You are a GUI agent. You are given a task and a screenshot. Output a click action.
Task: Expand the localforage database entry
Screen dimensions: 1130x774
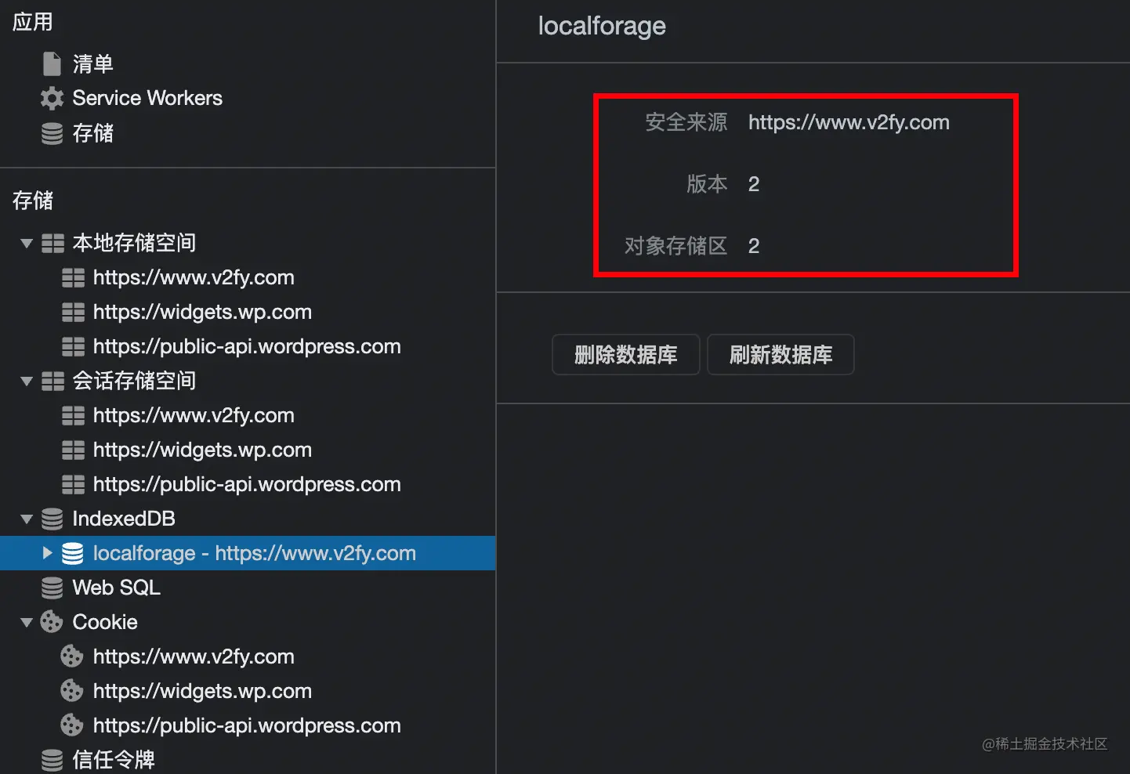[47, 552]
